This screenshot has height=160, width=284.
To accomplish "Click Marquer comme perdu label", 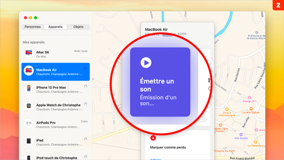I will coord(168,147).
